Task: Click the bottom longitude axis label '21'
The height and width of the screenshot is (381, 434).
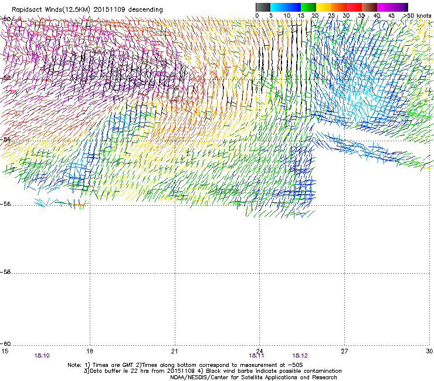Action: 174,351
